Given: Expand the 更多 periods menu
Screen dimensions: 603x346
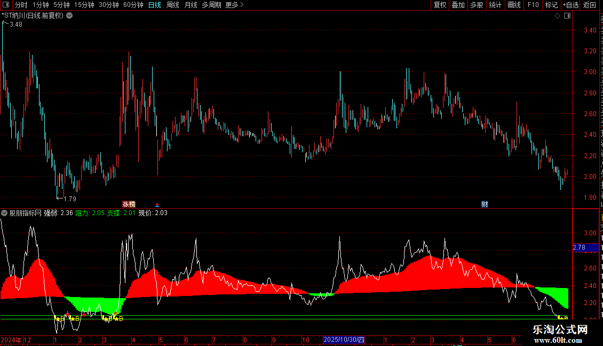Looking at the screenshot, I should click(x=234, y=5).
